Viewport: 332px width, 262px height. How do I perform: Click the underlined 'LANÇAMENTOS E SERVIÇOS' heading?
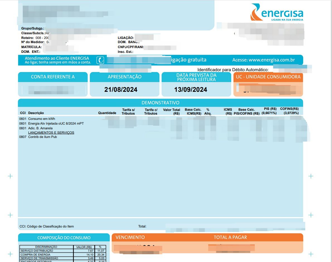point(51,133)
